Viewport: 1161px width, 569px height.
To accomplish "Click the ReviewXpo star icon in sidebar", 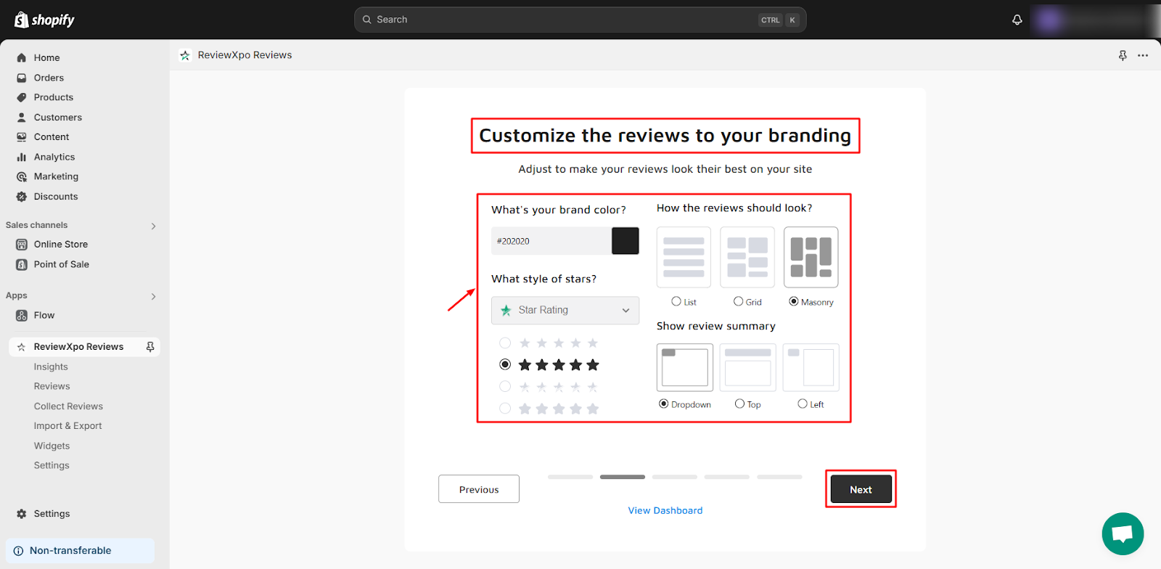I will click(x=22, y=347).
